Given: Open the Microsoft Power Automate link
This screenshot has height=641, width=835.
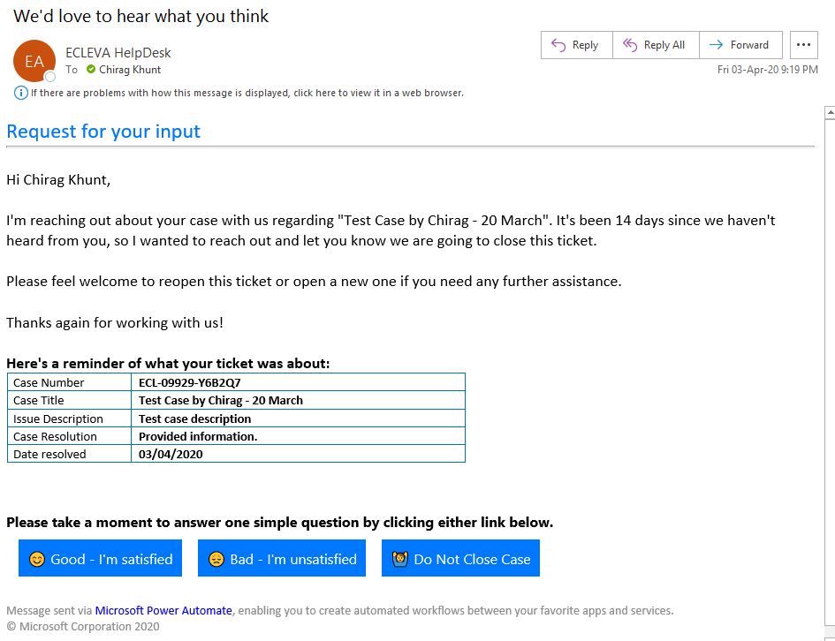Looking at the screenshot, I should tap(163, 611).
